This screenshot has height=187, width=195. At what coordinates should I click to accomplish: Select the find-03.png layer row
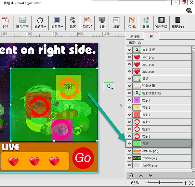pos(159,165)
